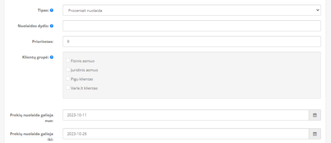The width and height of the screenshot is (331, 143).
Task: Enable the Juridinis asmuo checkbox
Action: (68, 69)
